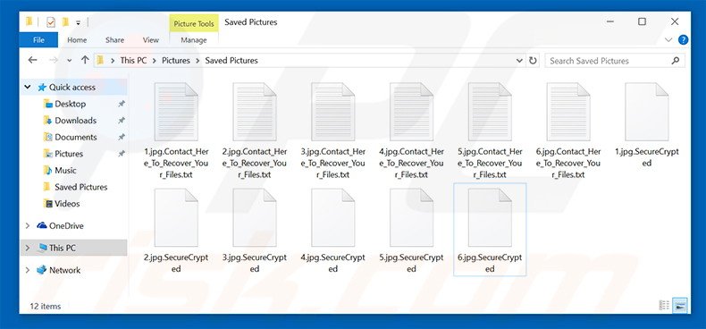Expand the Network tree node
The image size is (706, 329).
[28, 270]
